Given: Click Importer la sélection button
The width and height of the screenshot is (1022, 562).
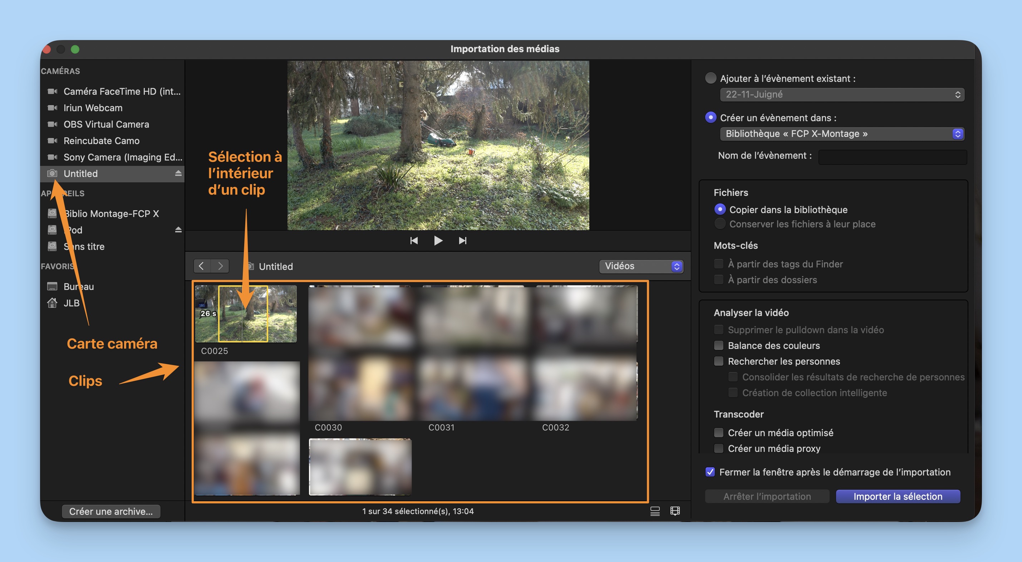Looking at the screenshot, I should coord(898,497).
